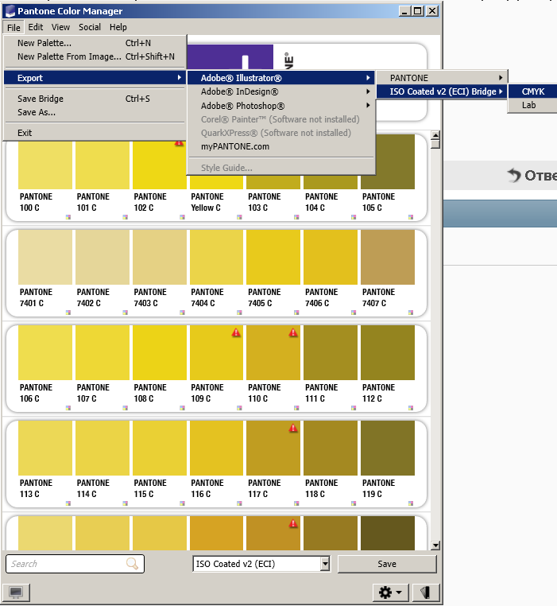Click the small color icon under PANTONE 116 C
The width and height of the screenshot is (557, 606).
click(x=239, y=503)
